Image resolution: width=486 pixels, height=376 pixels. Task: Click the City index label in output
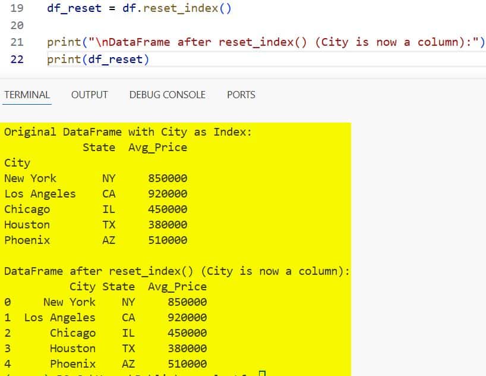[x=17, y=162]
